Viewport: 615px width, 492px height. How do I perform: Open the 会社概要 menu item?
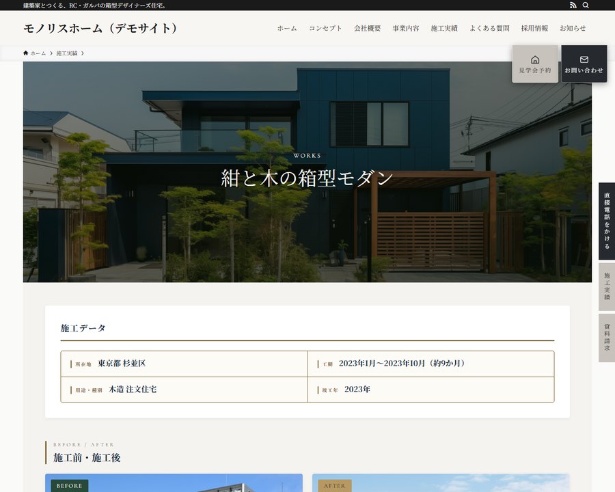[x=368, y=28]
